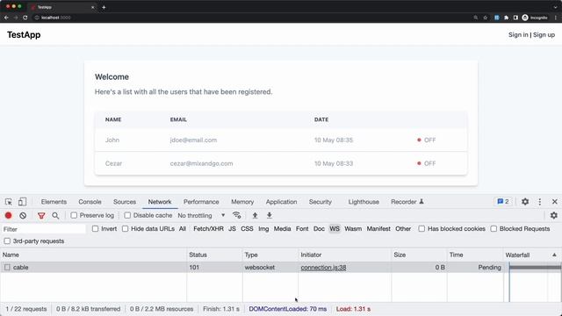Viewport: 562px width, 316px height.
Task: Click the network Filter text field
Action: 44,229
